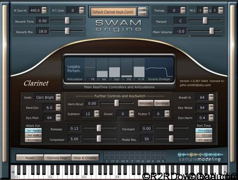Click the M.Tune Hz value field 440.0
238x180 pixels.
pos(35,10)
